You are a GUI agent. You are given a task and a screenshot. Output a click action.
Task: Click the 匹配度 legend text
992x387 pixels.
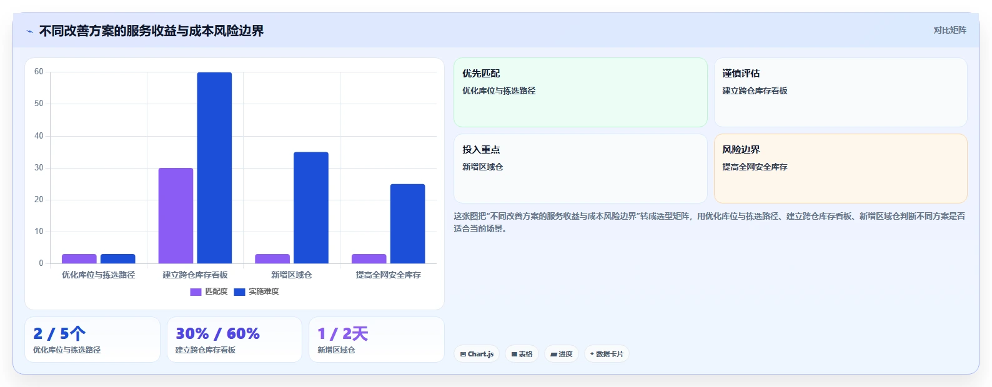216,291
